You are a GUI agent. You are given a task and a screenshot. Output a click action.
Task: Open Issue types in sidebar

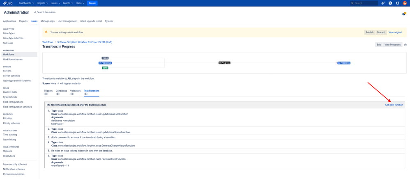click(x=9, y=33)
